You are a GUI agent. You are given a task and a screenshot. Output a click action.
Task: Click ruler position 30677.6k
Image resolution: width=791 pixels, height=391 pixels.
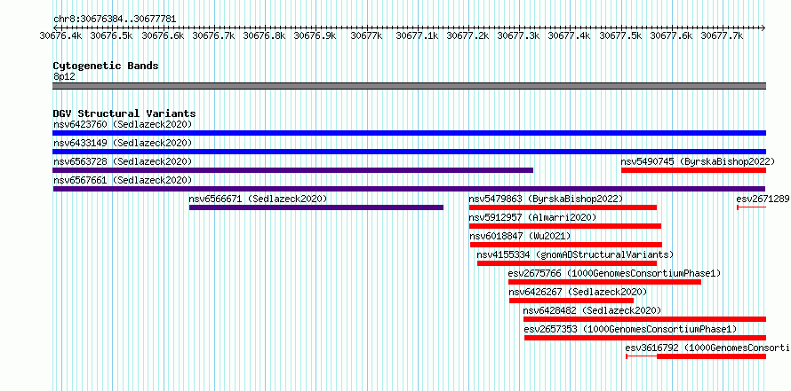pyautogui.click(x=671, y=35)
